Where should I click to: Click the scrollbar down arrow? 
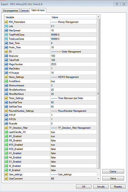[x=99, y=179]
